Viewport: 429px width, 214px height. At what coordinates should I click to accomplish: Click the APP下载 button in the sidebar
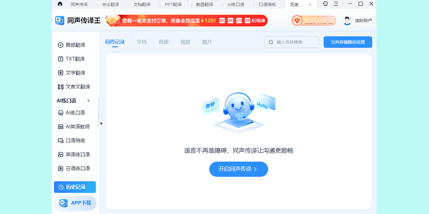click(x=75, y=203)
